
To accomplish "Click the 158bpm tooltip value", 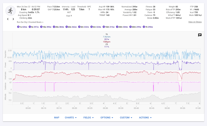I will pyautogui.click(x=107, y=42).
